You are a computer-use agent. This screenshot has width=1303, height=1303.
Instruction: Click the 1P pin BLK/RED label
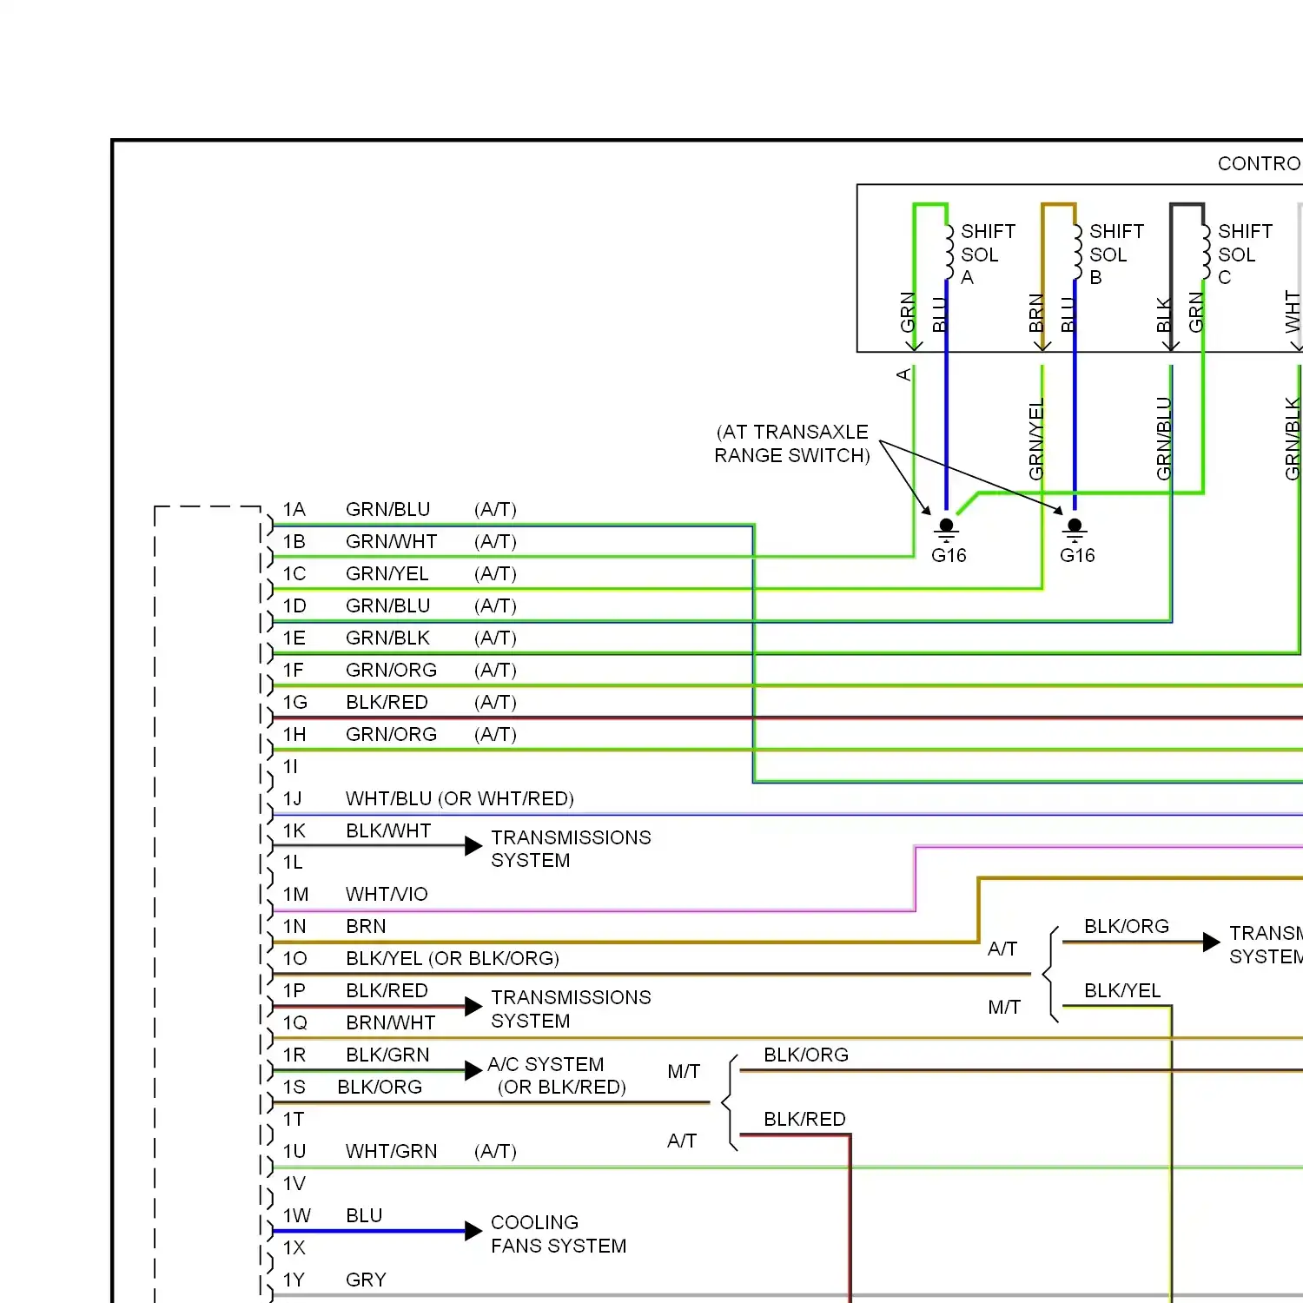[x=387, y=991]
